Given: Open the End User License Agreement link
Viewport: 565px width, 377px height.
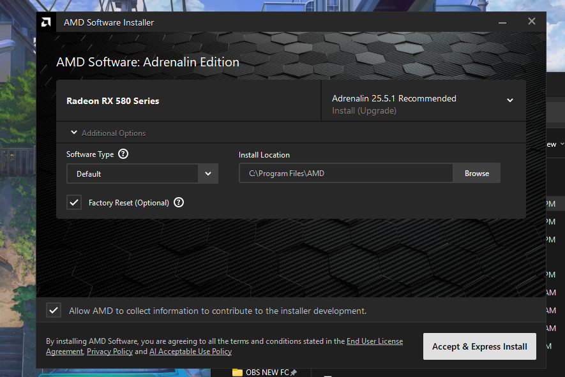Looking at the screenshot, I should 375,341.
